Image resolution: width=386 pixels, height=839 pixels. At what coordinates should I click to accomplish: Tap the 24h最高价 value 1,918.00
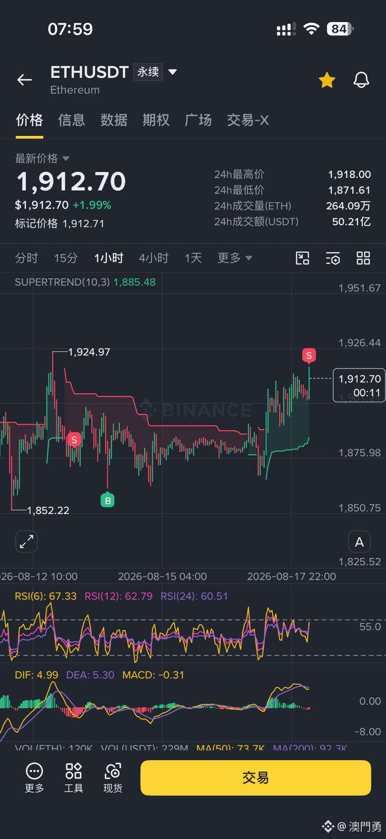(349, 174)
